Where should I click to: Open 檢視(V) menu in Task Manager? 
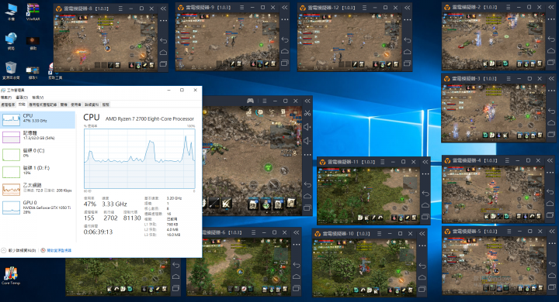[38, 98]
